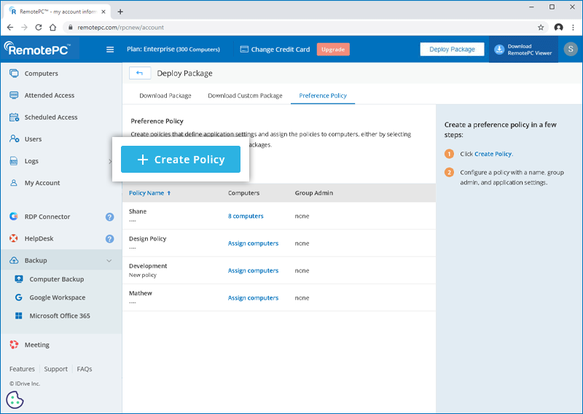Click the Scheduled Access calendar icon
583x414 pixels.
pos(14,117)
